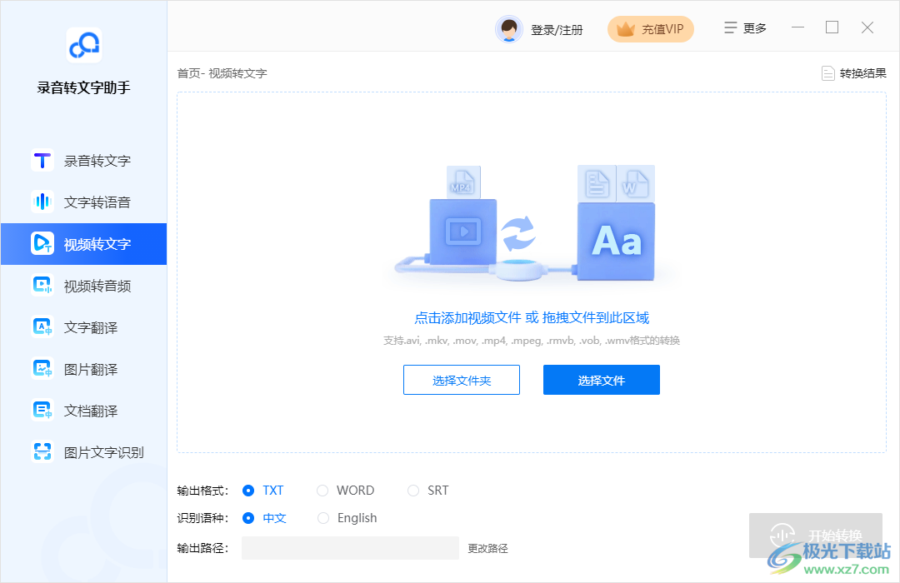
Task: Click 充值VIP to upgrade
Action: click(650, 28)
